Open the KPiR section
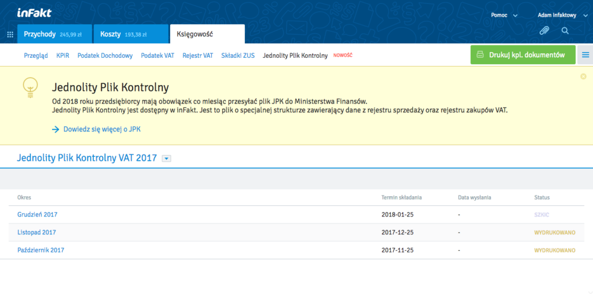This screenshot has height=294, width=593. click(x=63, y=56)
